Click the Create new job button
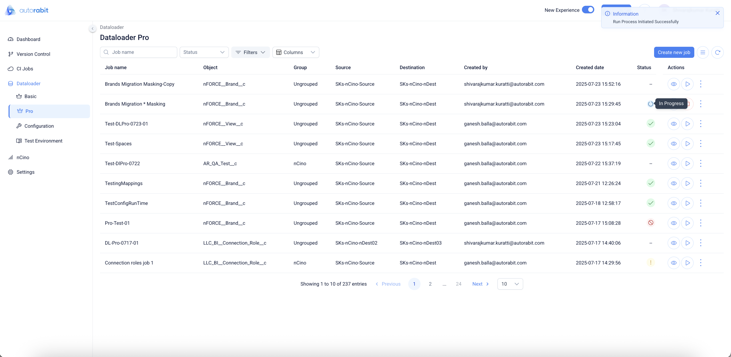731x357 pixels. coord(674,52)
